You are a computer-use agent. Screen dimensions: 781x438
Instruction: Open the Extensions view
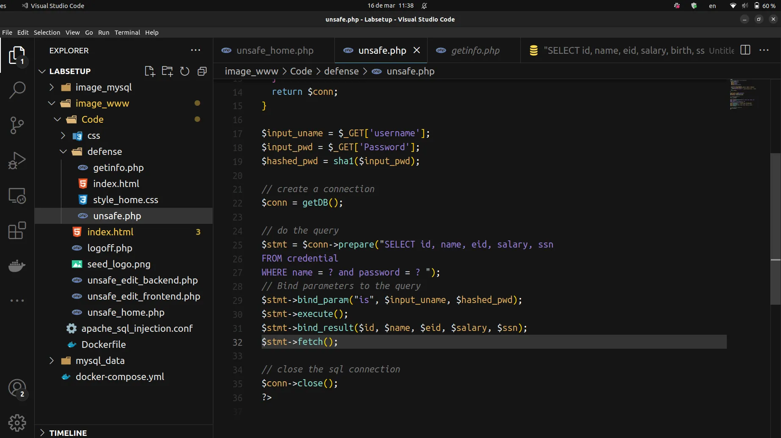pyautogui.click(x=17, y=231)
